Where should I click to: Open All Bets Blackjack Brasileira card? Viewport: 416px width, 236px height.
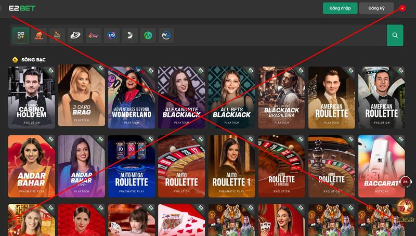pyautogui.click(x=282, y=97)
